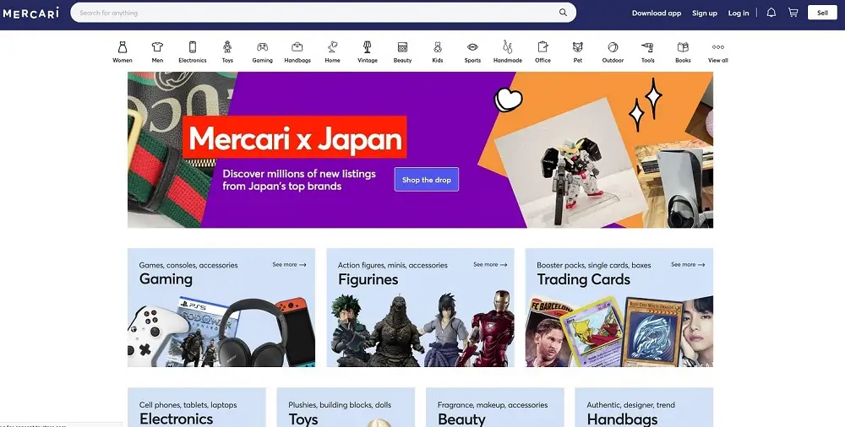Click the View all categories dots icon
The height and width of the screenshot is (427, 845).
click(x=717, y=47)
